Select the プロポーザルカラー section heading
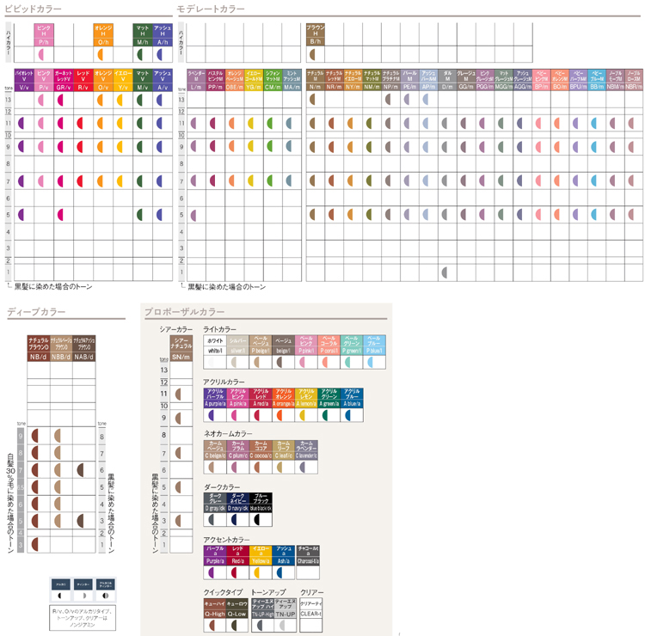Image resolution: width=645 pixels, height=636 pixels. tap(184, 312)
